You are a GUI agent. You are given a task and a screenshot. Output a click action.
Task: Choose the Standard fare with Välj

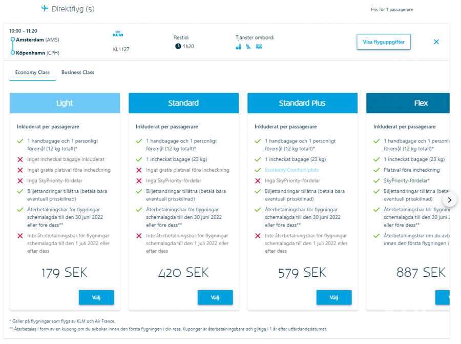coord(215,297)
